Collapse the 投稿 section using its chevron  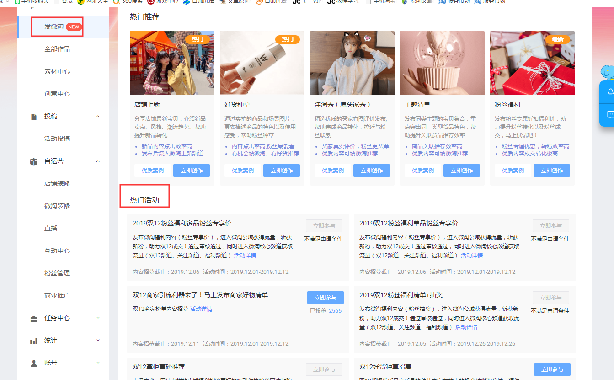[x=98, y=117]
